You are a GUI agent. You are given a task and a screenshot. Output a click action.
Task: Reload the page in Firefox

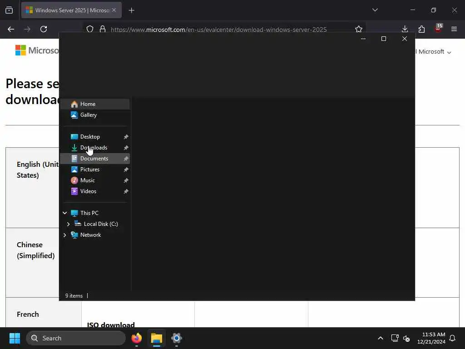click(x=44, y=29)
